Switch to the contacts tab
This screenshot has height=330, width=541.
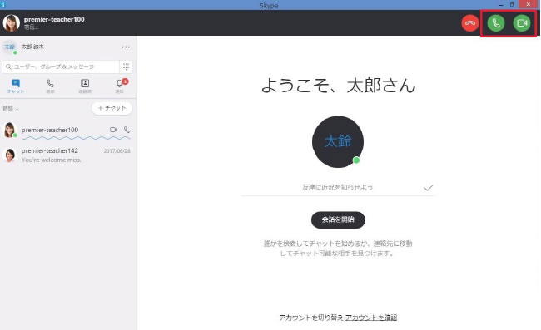pos(85,86)
